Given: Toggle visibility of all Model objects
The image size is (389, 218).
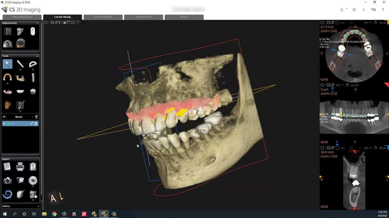Looking at the screenshot, I should pyautogui.click(x=4, y=117).
